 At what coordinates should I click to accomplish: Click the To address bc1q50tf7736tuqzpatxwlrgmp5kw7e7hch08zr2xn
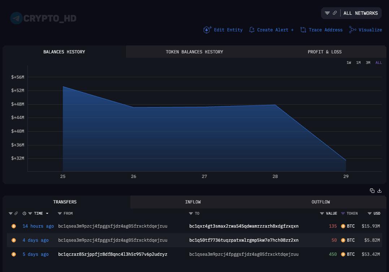pyautogui.click(x=244, y=240)
